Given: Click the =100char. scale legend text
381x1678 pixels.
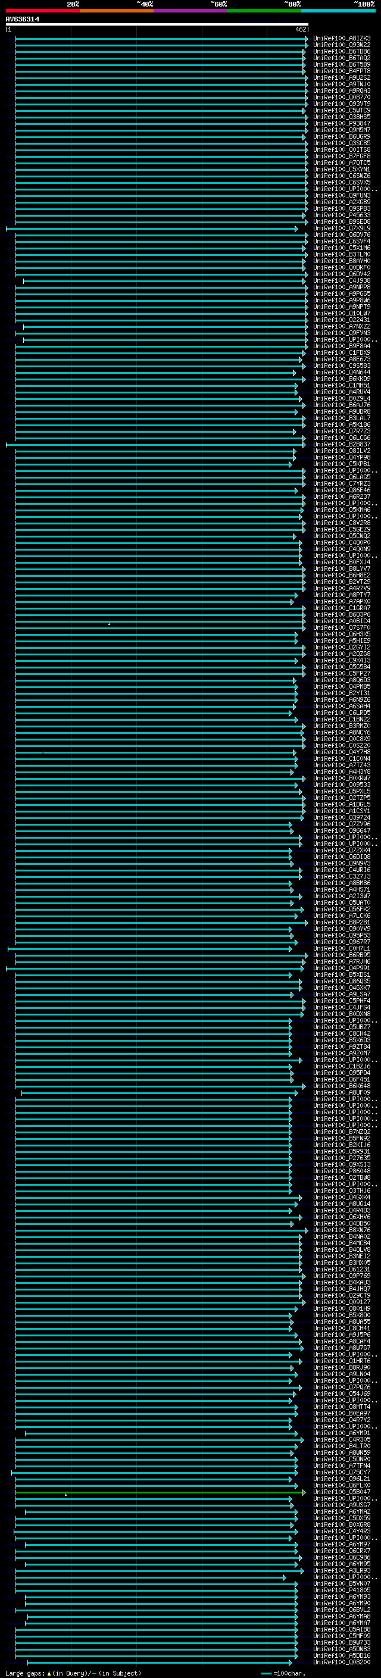Looking at the screenshot, I should click(290, 1673).
